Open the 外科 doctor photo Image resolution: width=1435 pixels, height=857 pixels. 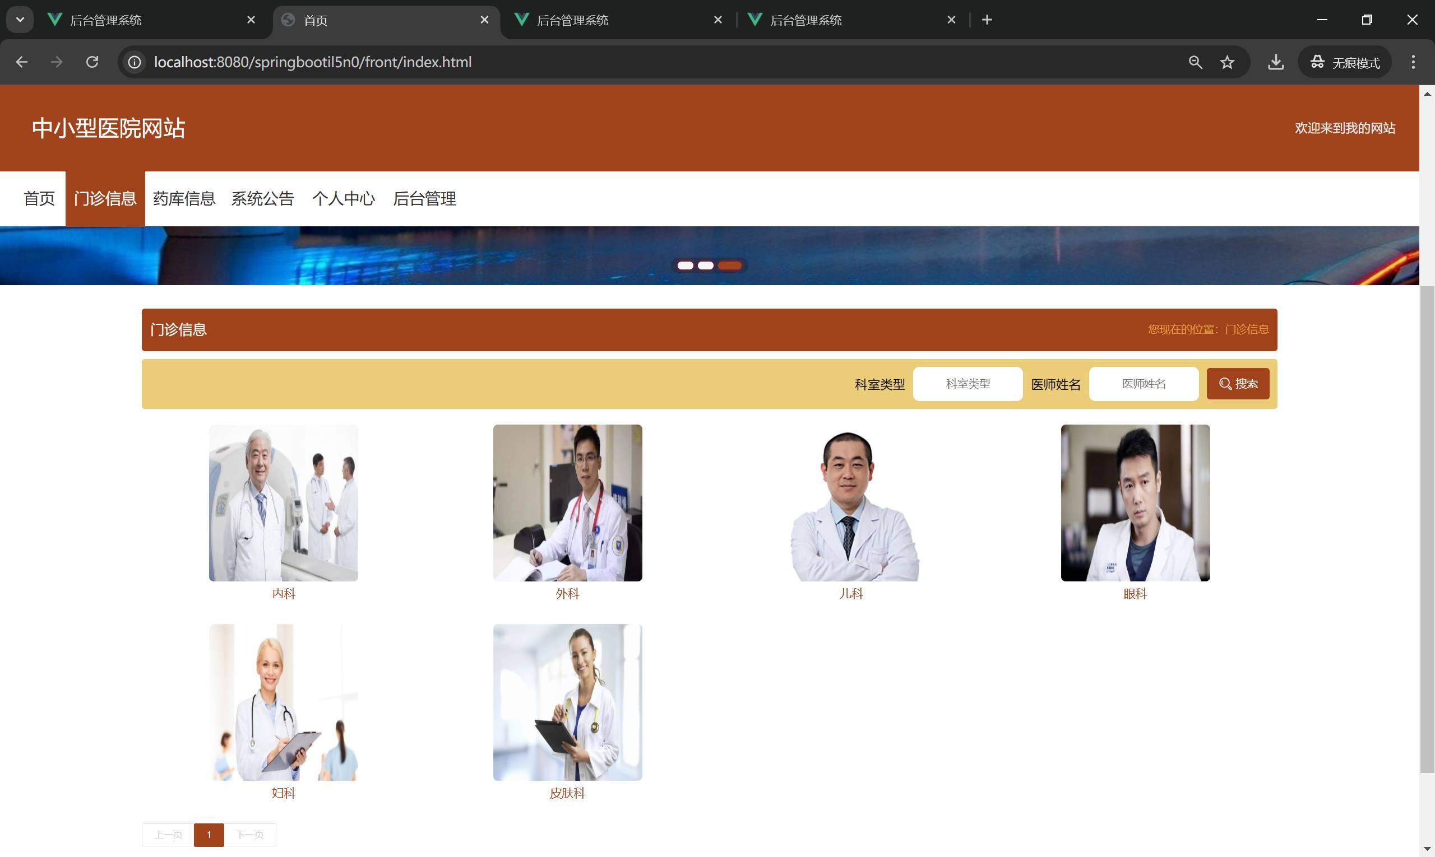tap(567, 503)
